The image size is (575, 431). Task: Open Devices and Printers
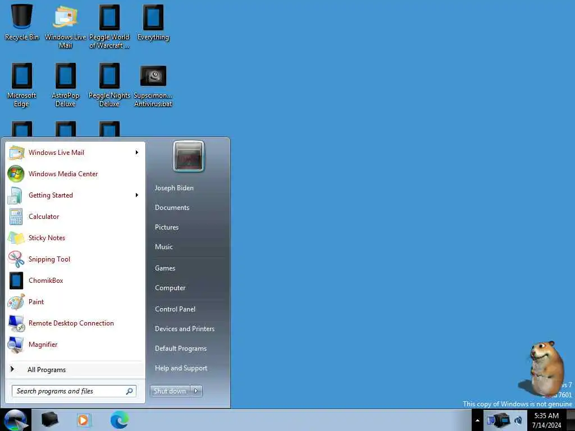pos(185,329)
